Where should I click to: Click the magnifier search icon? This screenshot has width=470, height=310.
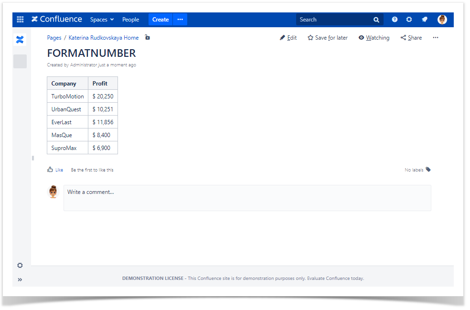point(376,20)
